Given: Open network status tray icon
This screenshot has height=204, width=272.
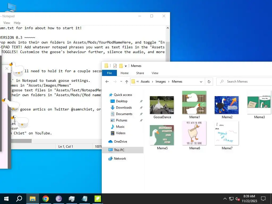Looking at the screenshot, I should (231, 199).
